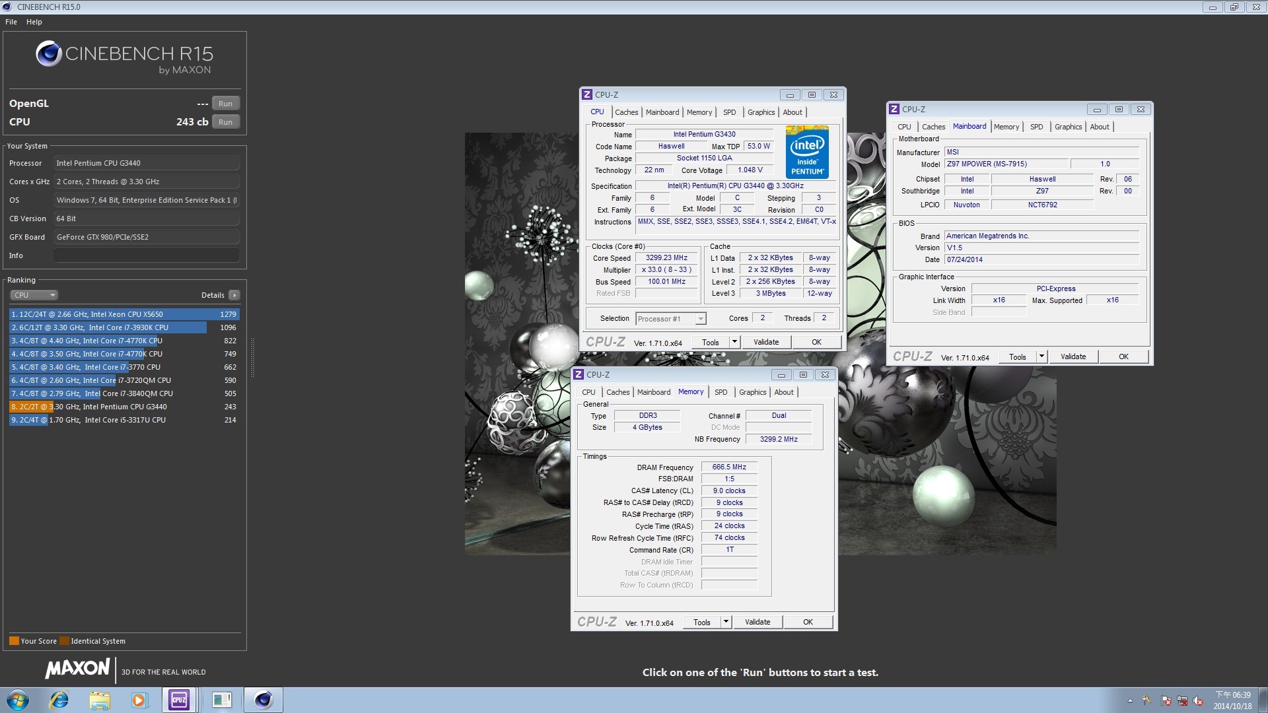Show hidden tray icons arrow

click(x=1130, y=701)
